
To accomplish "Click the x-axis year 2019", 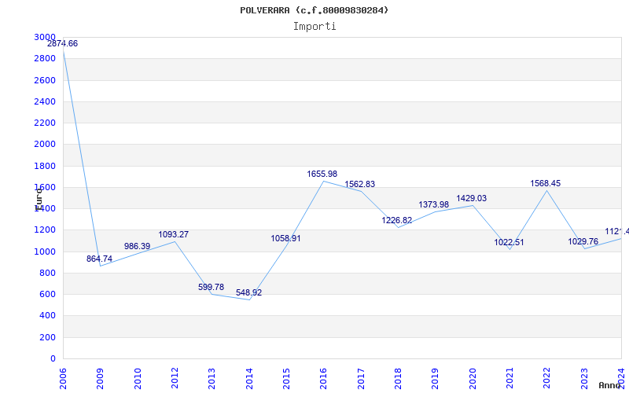I will tap(436, 379).
